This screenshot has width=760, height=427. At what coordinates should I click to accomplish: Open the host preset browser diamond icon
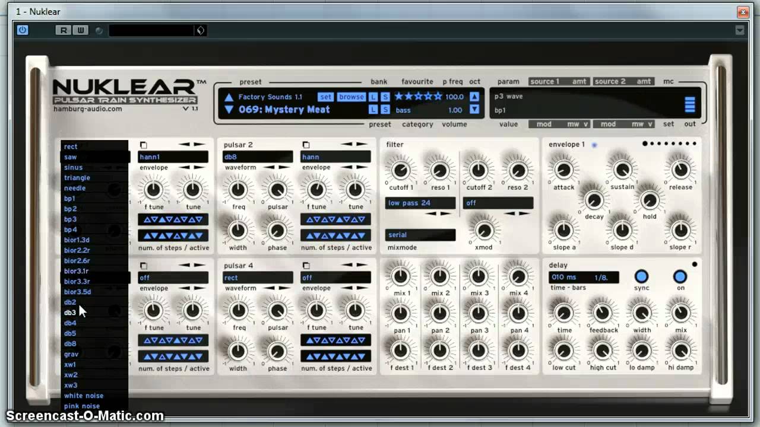(x=201, y=30)
